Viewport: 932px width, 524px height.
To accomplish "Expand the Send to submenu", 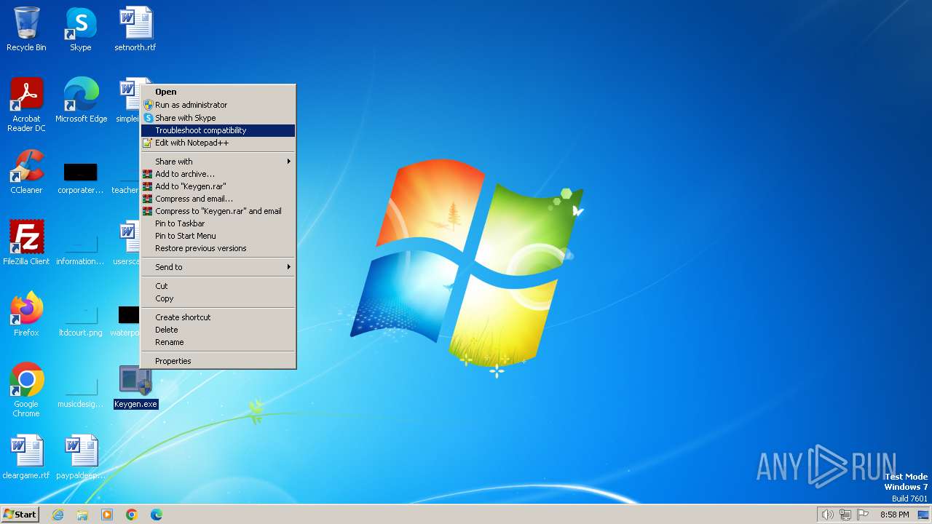I will point(218,267).
